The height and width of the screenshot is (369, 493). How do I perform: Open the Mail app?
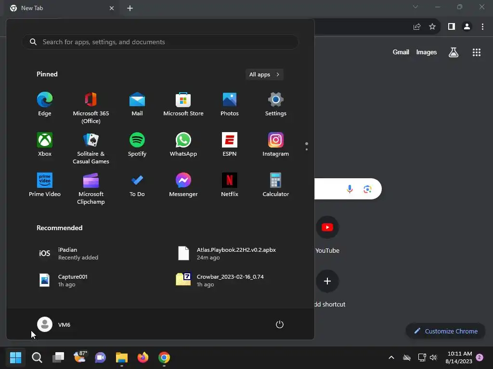[137, 104]
